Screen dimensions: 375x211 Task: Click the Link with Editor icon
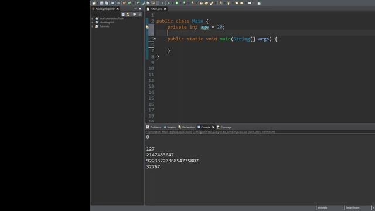pos(128,15)
